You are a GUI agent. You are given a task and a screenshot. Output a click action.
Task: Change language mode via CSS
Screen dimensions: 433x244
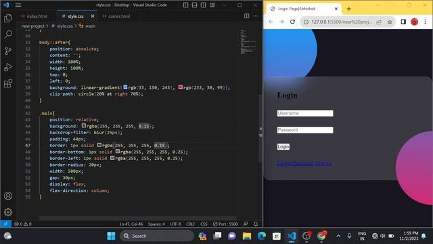(204, 224)
